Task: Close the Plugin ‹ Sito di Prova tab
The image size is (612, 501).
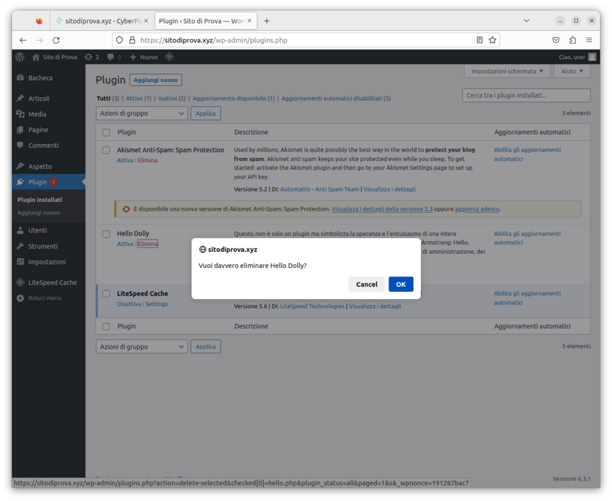Action: [x=249, y=21]
